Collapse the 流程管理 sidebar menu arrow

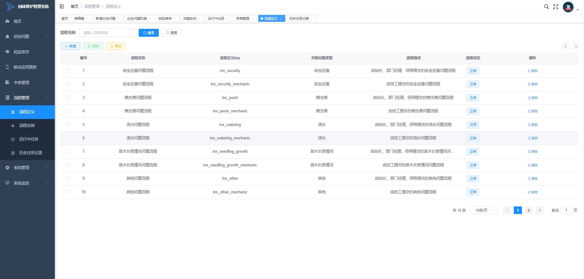(x=47, y=98)
